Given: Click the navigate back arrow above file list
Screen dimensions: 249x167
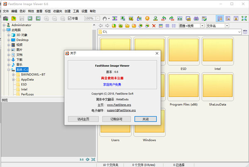Looking at the screenshot, I should coord(101,26).
